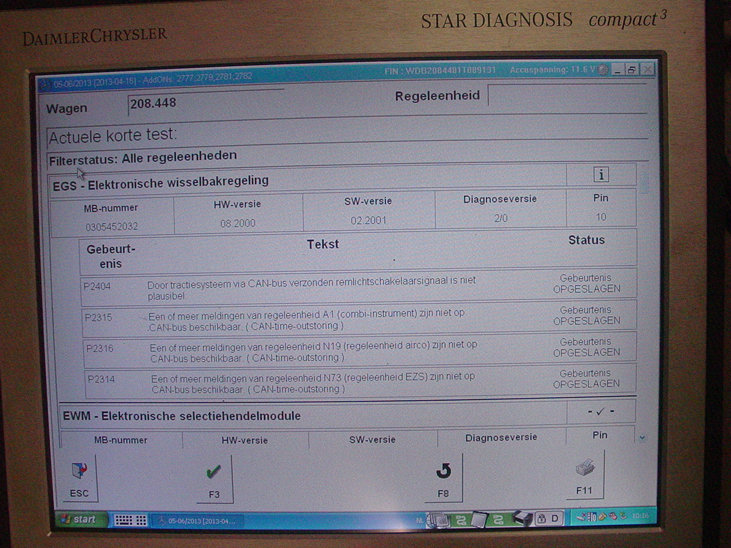Click the Tekst column header

(x=323, y=244)
